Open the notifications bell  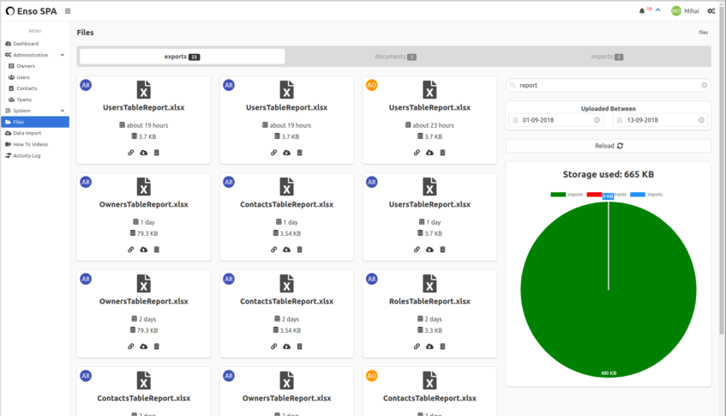click(x=642, y=11)
